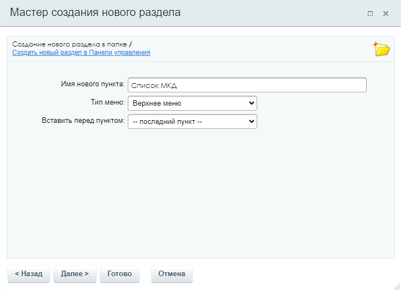Click the resize grip in dialog corner
Image resolution: width=401 pixels, height=290 pixels.
tap(397, 286)
